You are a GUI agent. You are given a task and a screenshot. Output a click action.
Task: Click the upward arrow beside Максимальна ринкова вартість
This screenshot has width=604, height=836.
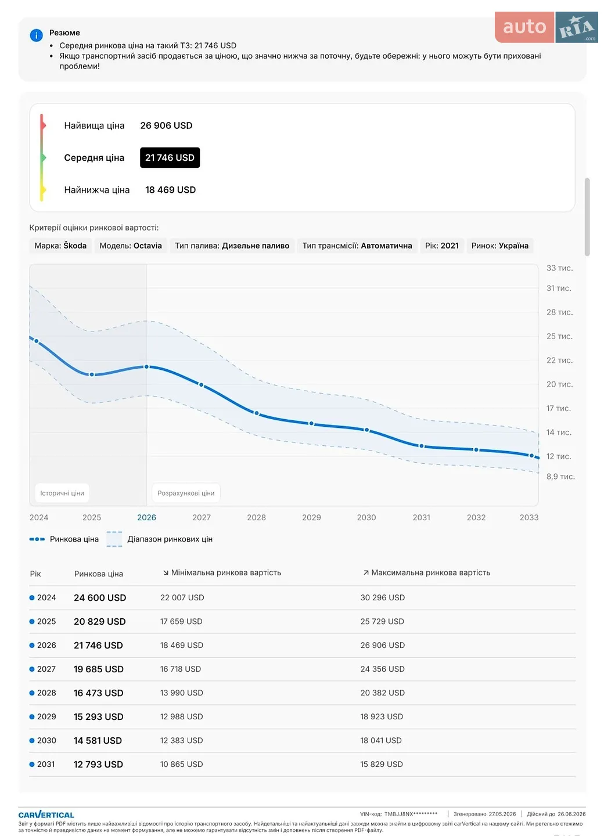pos(366,573)
